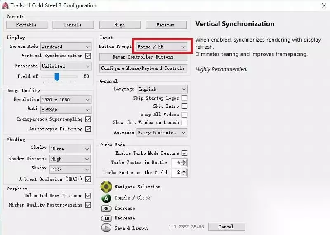This screenshot has width=330, height=235.
Task: Click the Turbo Factor on the Field value field
Action: coord(177,172)
